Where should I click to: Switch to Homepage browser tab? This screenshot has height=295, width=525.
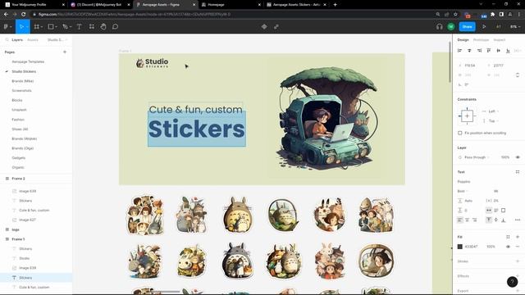coord(231,5)
